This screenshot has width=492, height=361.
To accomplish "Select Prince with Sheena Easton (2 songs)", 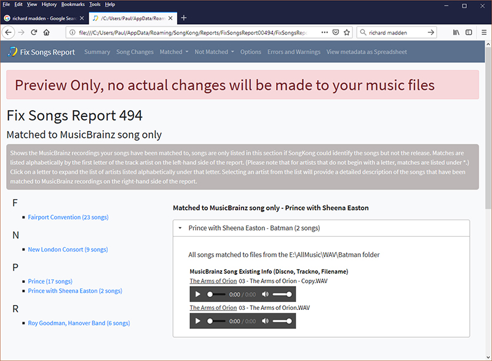I will (75, 291).
